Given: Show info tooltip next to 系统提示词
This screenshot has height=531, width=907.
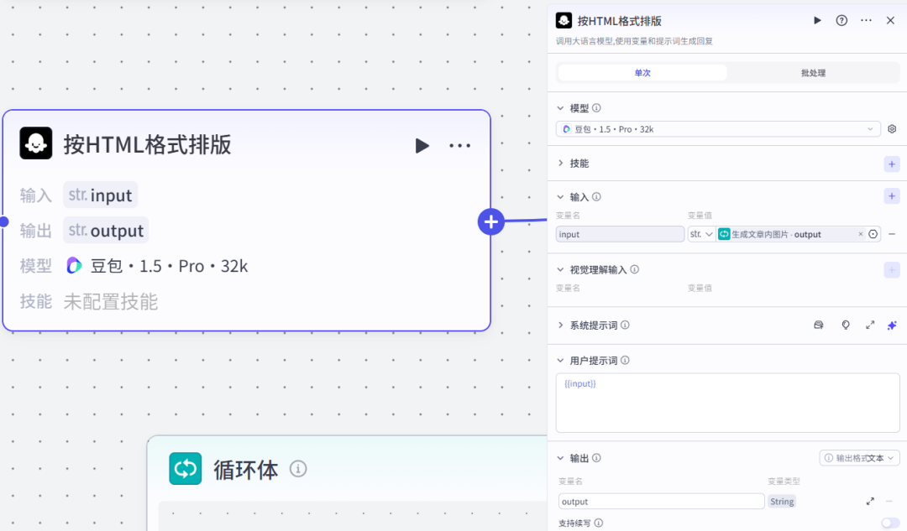Looking at the screenshot, I should pos(626,325).
